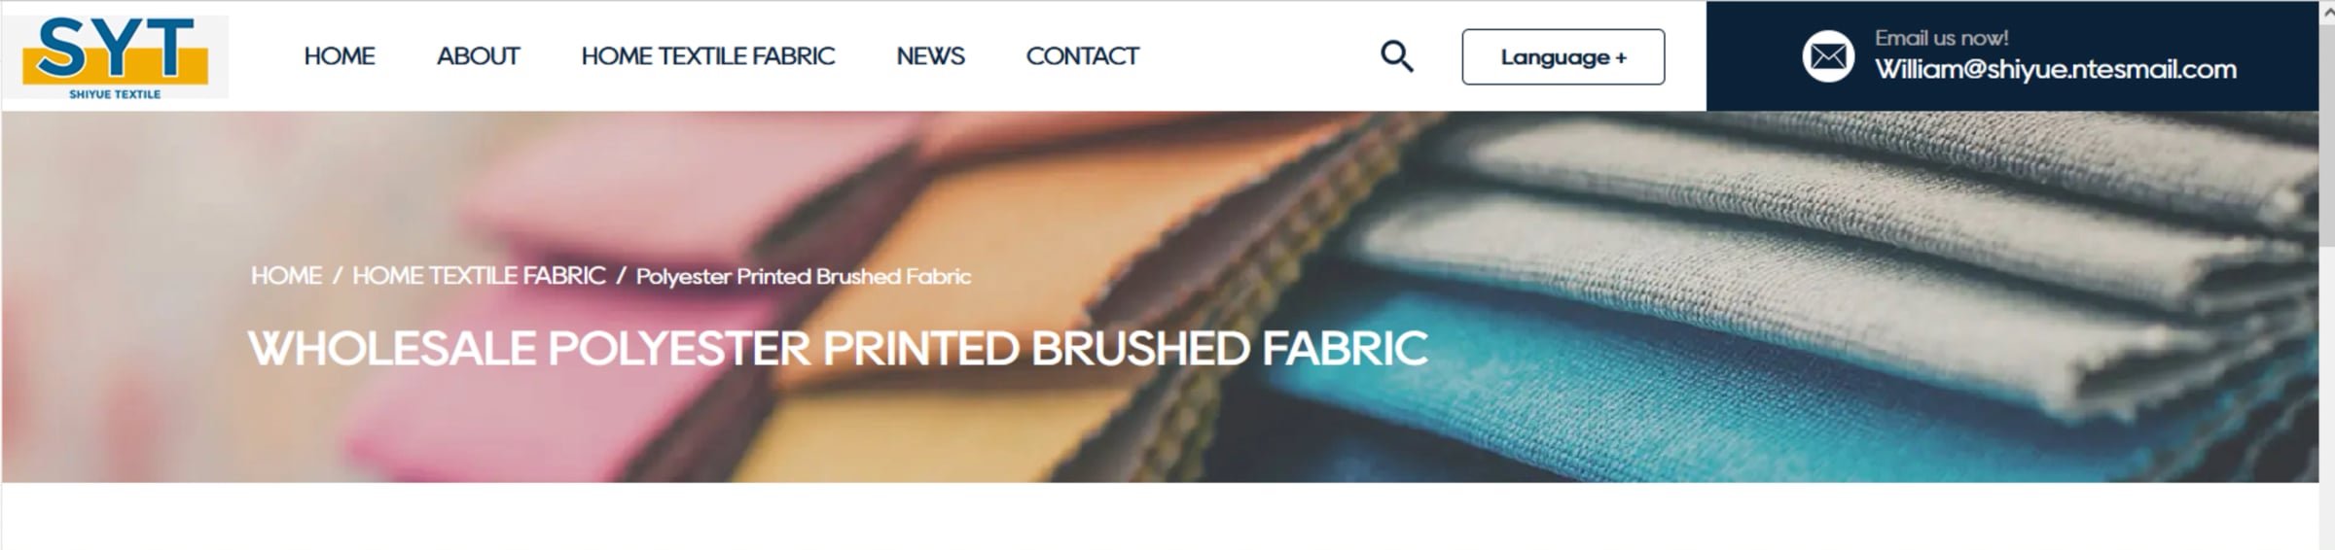Click the William@shiyue.ntesmail.com email address
The width and height of the screenshot is (2335, 550).
[x=2055, y=70]
